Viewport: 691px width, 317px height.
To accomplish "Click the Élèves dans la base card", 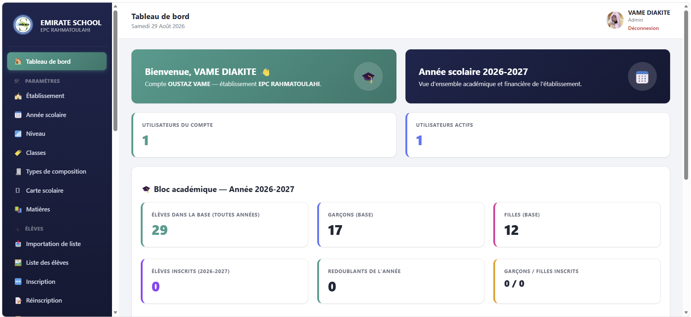I will pyautogui.click(x=224, y=225).
